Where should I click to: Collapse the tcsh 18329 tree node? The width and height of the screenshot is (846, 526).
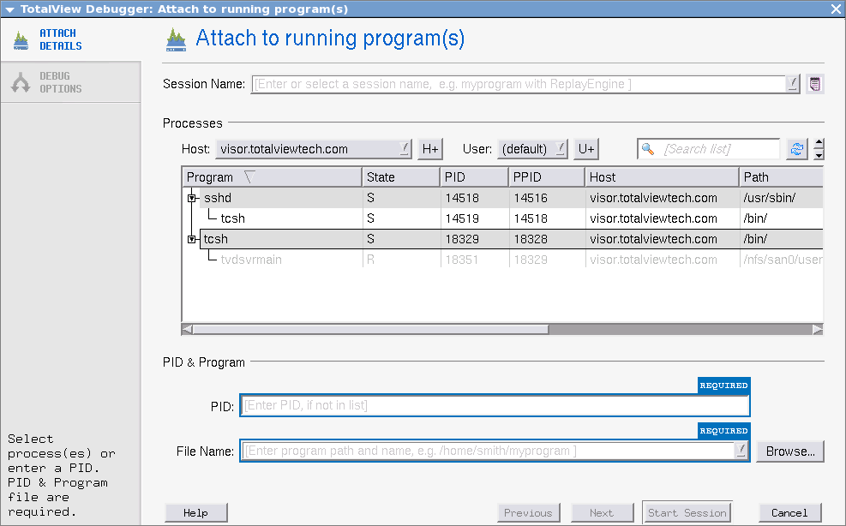[x=192, y=240]
